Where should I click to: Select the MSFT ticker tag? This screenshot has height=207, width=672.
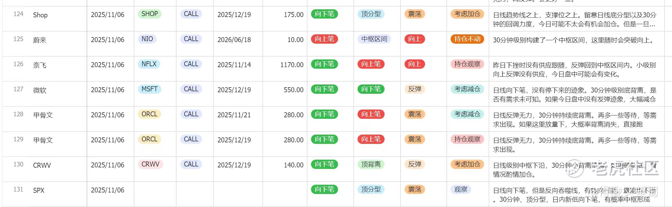[x=150, y=89]
